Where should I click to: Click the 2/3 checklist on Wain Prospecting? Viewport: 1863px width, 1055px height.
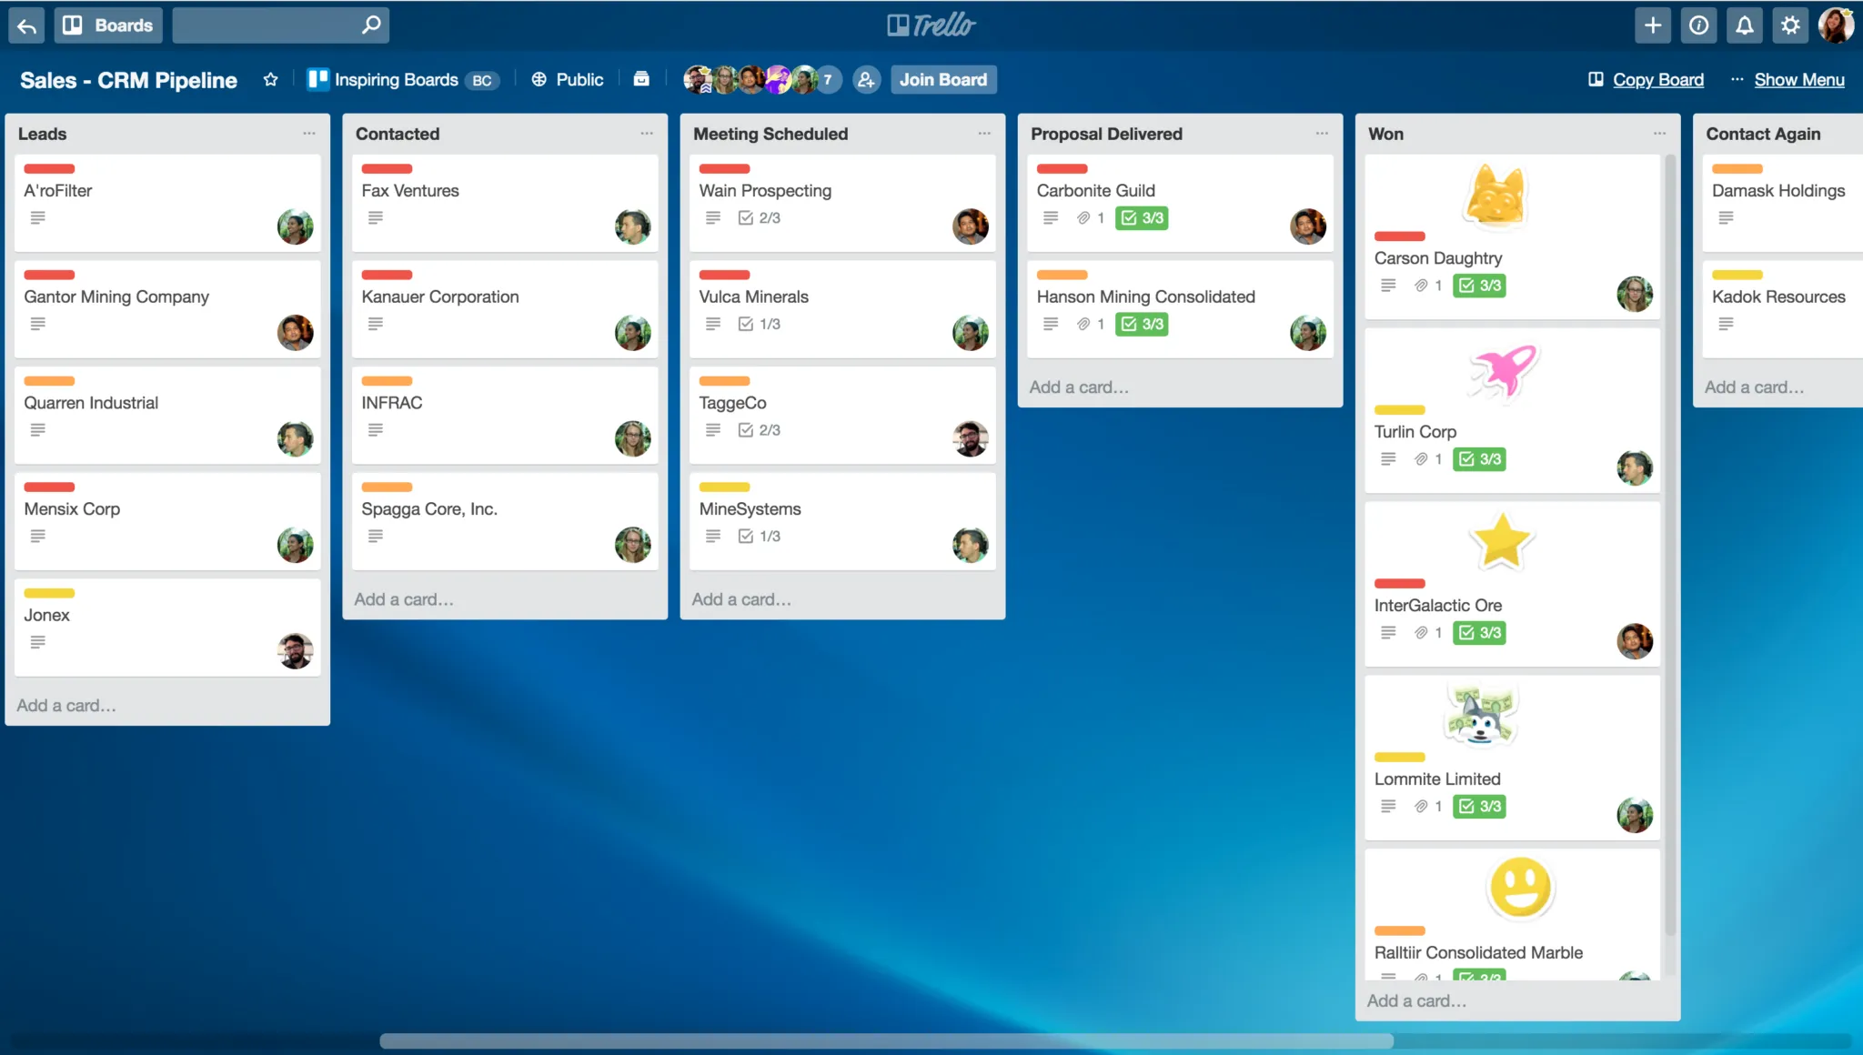(760, 218)
